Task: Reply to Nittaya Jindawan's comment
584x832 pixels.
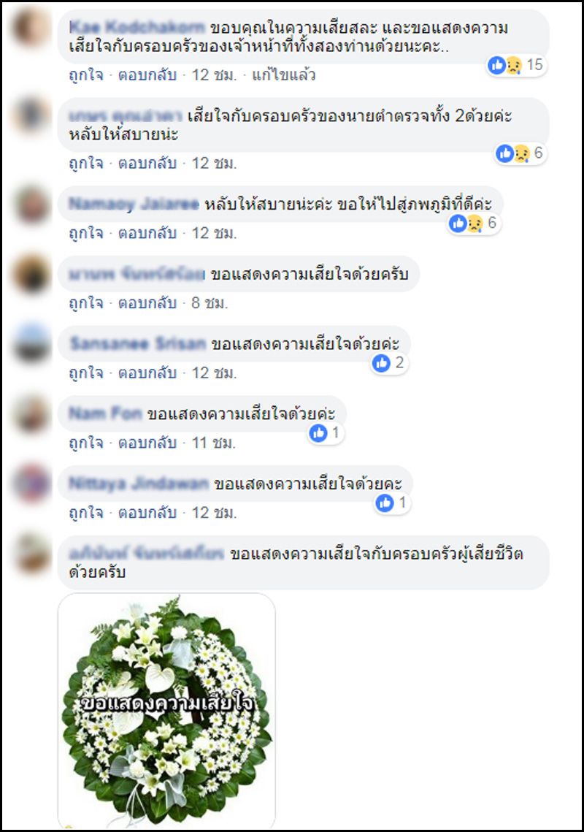Action: [147, 513]
